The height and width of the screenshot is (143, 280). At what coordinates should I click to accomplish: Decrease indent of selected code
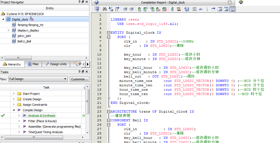[132, 9]
